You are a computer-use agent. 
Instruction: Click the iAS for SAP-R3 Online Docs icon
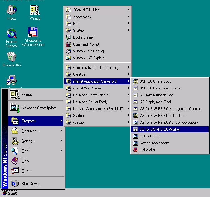tap(135, 116)
